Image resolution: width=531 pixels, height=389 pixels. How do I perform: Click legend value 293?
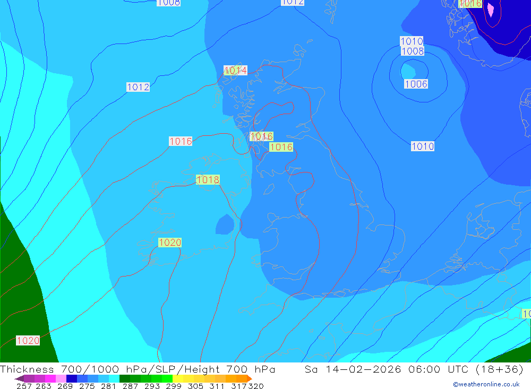tap(152, 386)
